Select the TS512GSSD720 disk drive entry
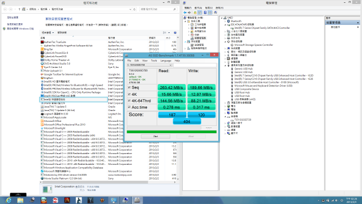The image size is (362, 204). click(x=243, y=120)
